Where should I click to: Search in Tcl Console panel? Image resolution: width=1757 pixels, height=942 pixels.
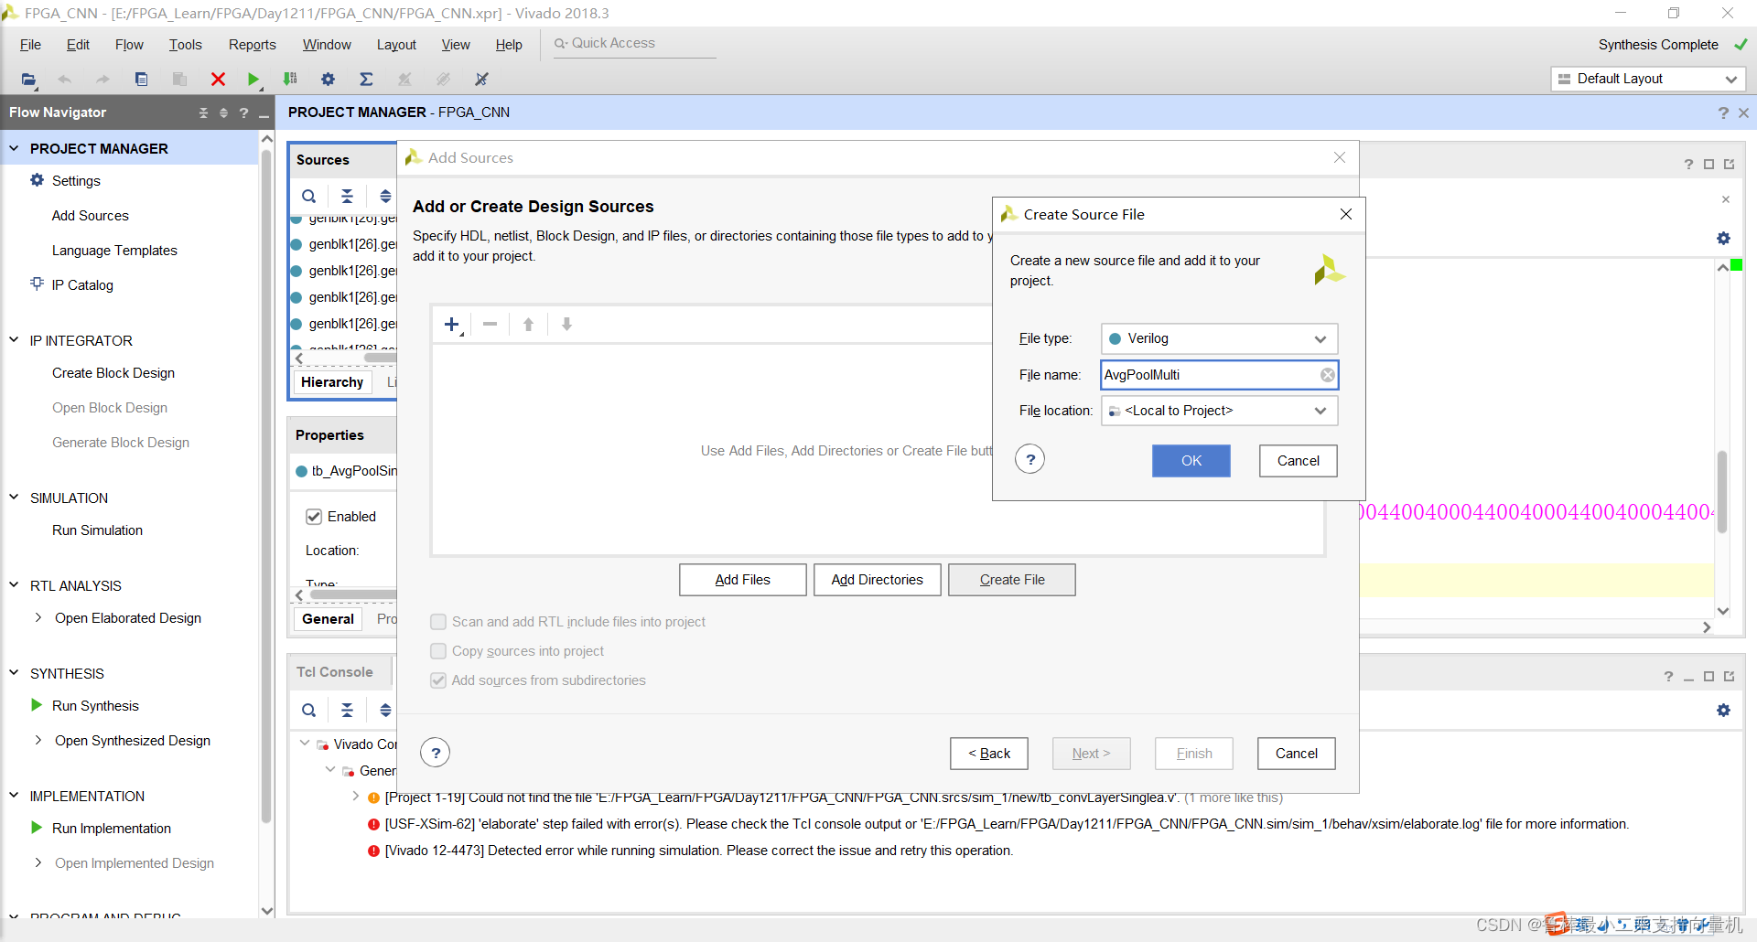pos(309,710)
